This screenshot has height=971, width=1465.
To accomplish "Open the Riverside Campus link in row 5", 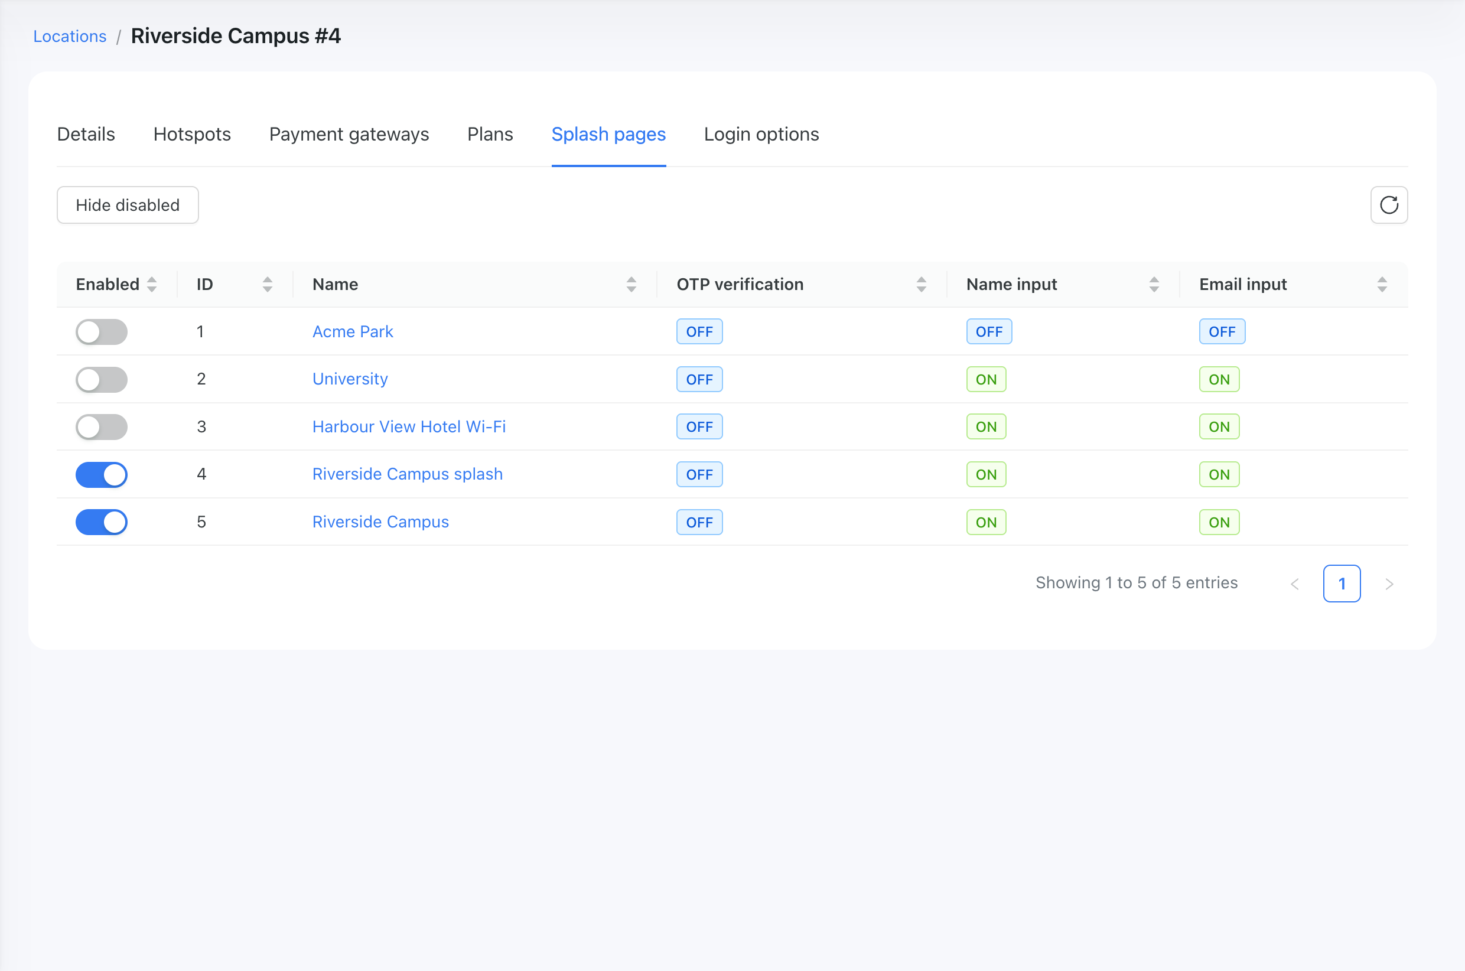I will coord(380,522).
